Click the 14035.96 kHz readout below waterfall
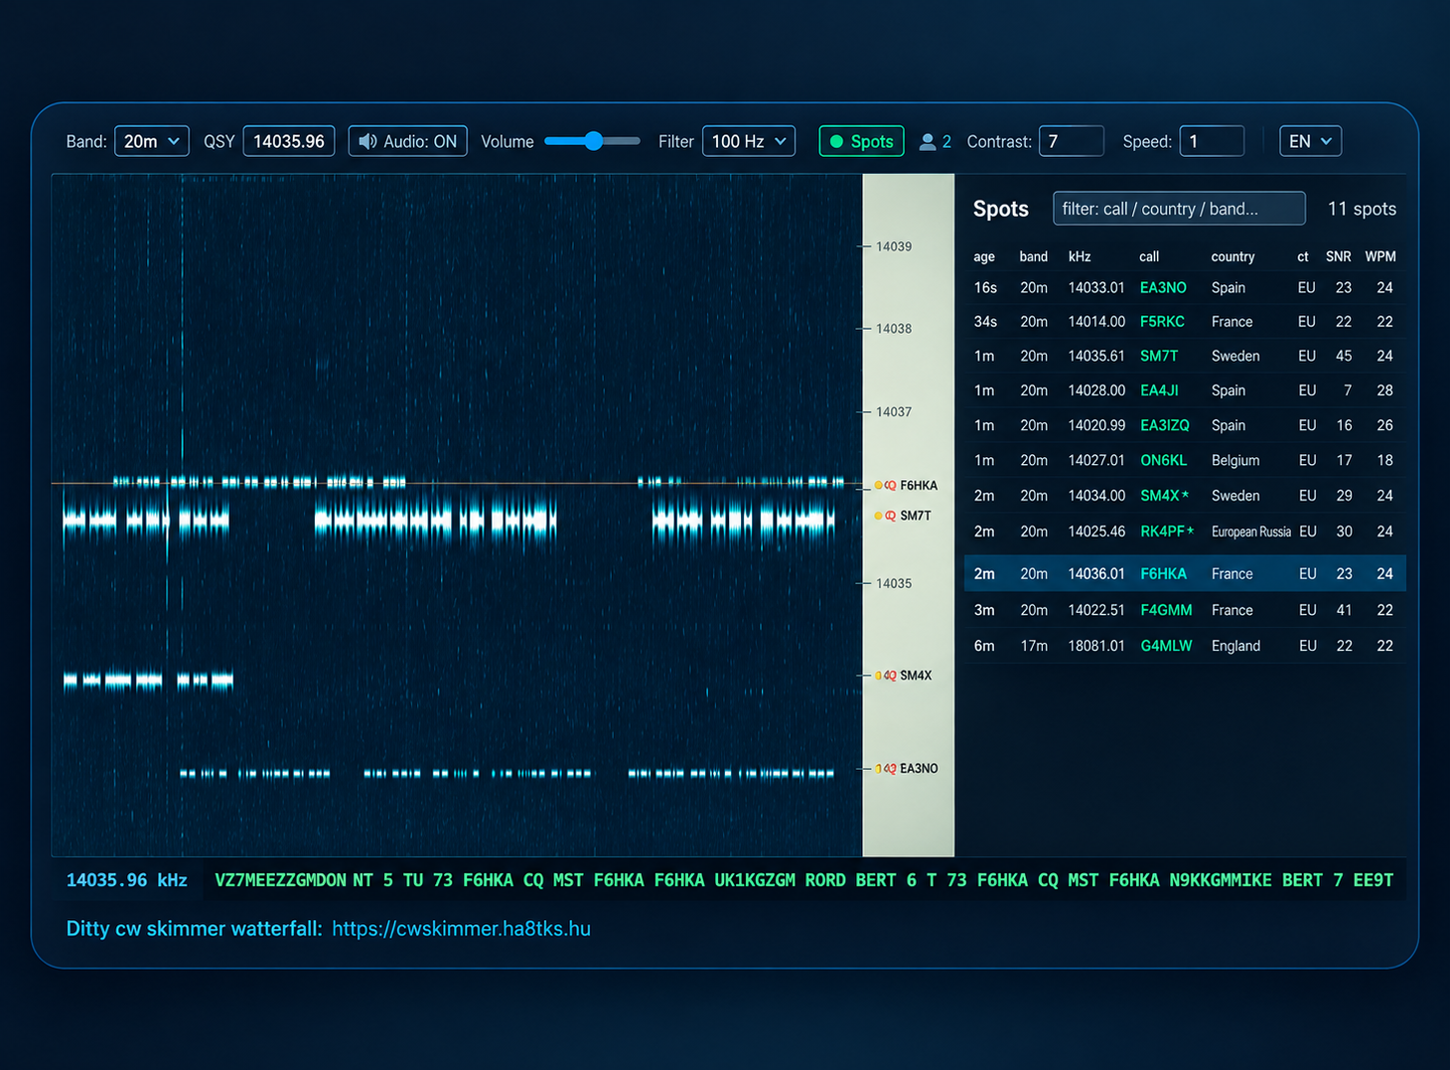Screen dimensions: 1450x1070 pos(126,880)
